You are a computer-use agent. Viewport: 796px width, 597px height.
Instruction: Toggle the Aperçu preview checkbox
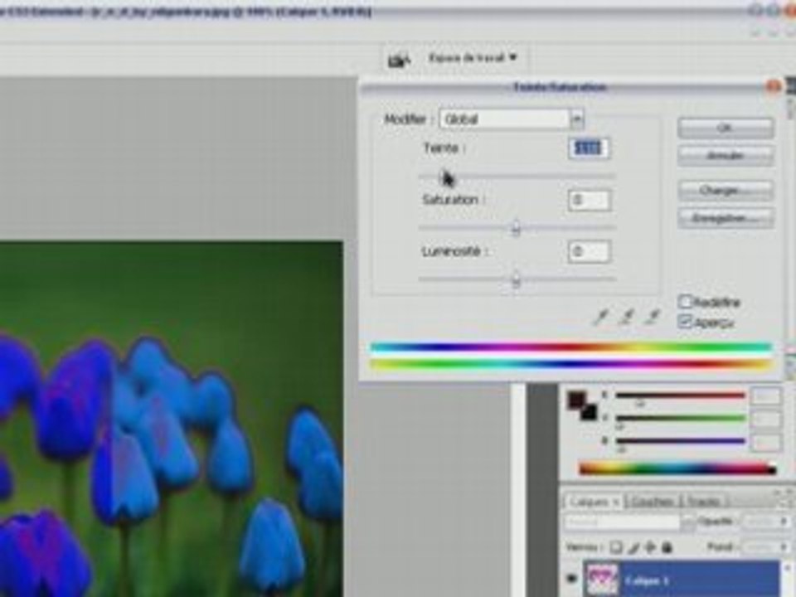pos(685,322)
